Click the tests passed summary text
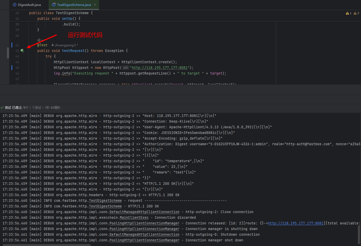This screenshot has width=361, height=246. click(33, 107)
